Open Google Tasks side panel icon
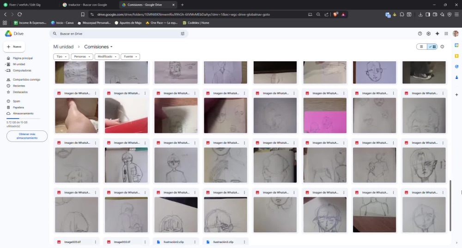Image resolution: width=462 pixels, height=248 pixels. tap(457, 67)
